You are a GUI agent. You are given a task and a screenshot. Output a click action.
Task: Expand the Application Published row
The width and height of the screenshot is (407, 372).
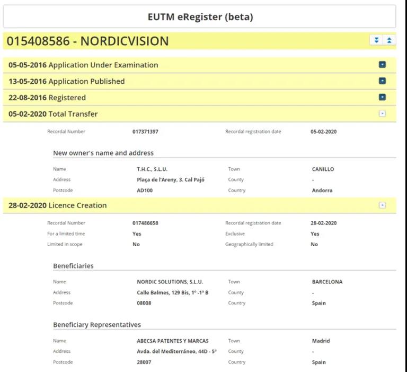382,81
